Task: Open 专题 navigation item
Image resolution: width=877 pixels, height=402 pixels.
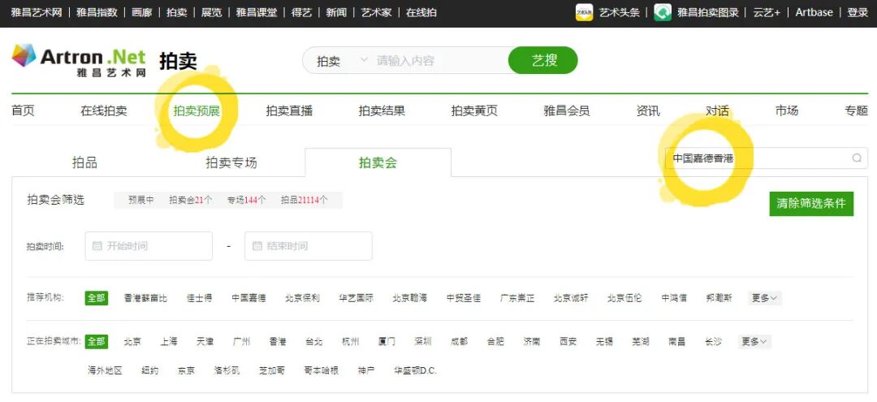Action: coord(857,110)
